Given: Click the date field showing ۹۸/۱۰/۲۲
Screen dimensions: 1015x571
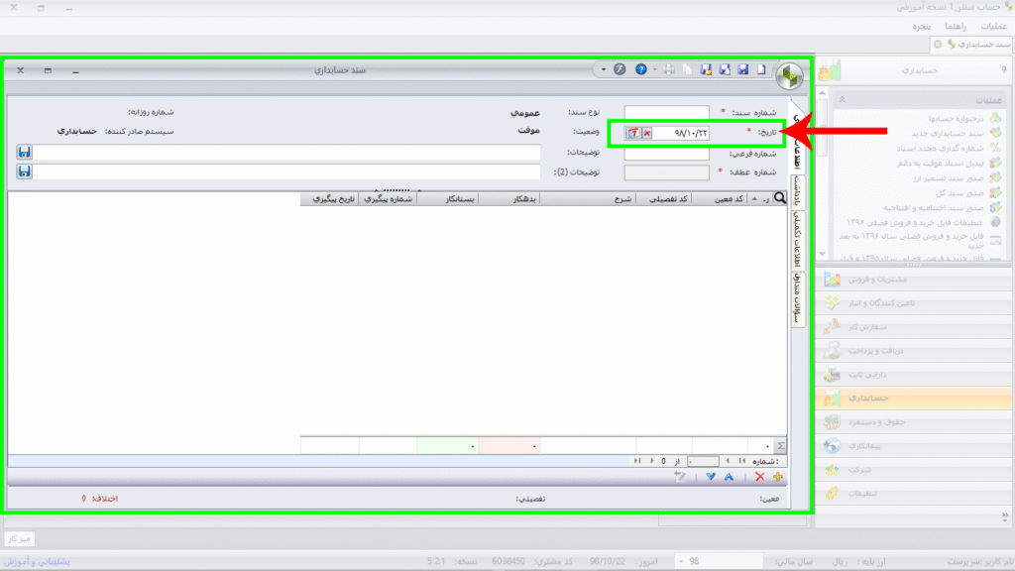Looking at the screenshot, I should (x=682, y=133).
